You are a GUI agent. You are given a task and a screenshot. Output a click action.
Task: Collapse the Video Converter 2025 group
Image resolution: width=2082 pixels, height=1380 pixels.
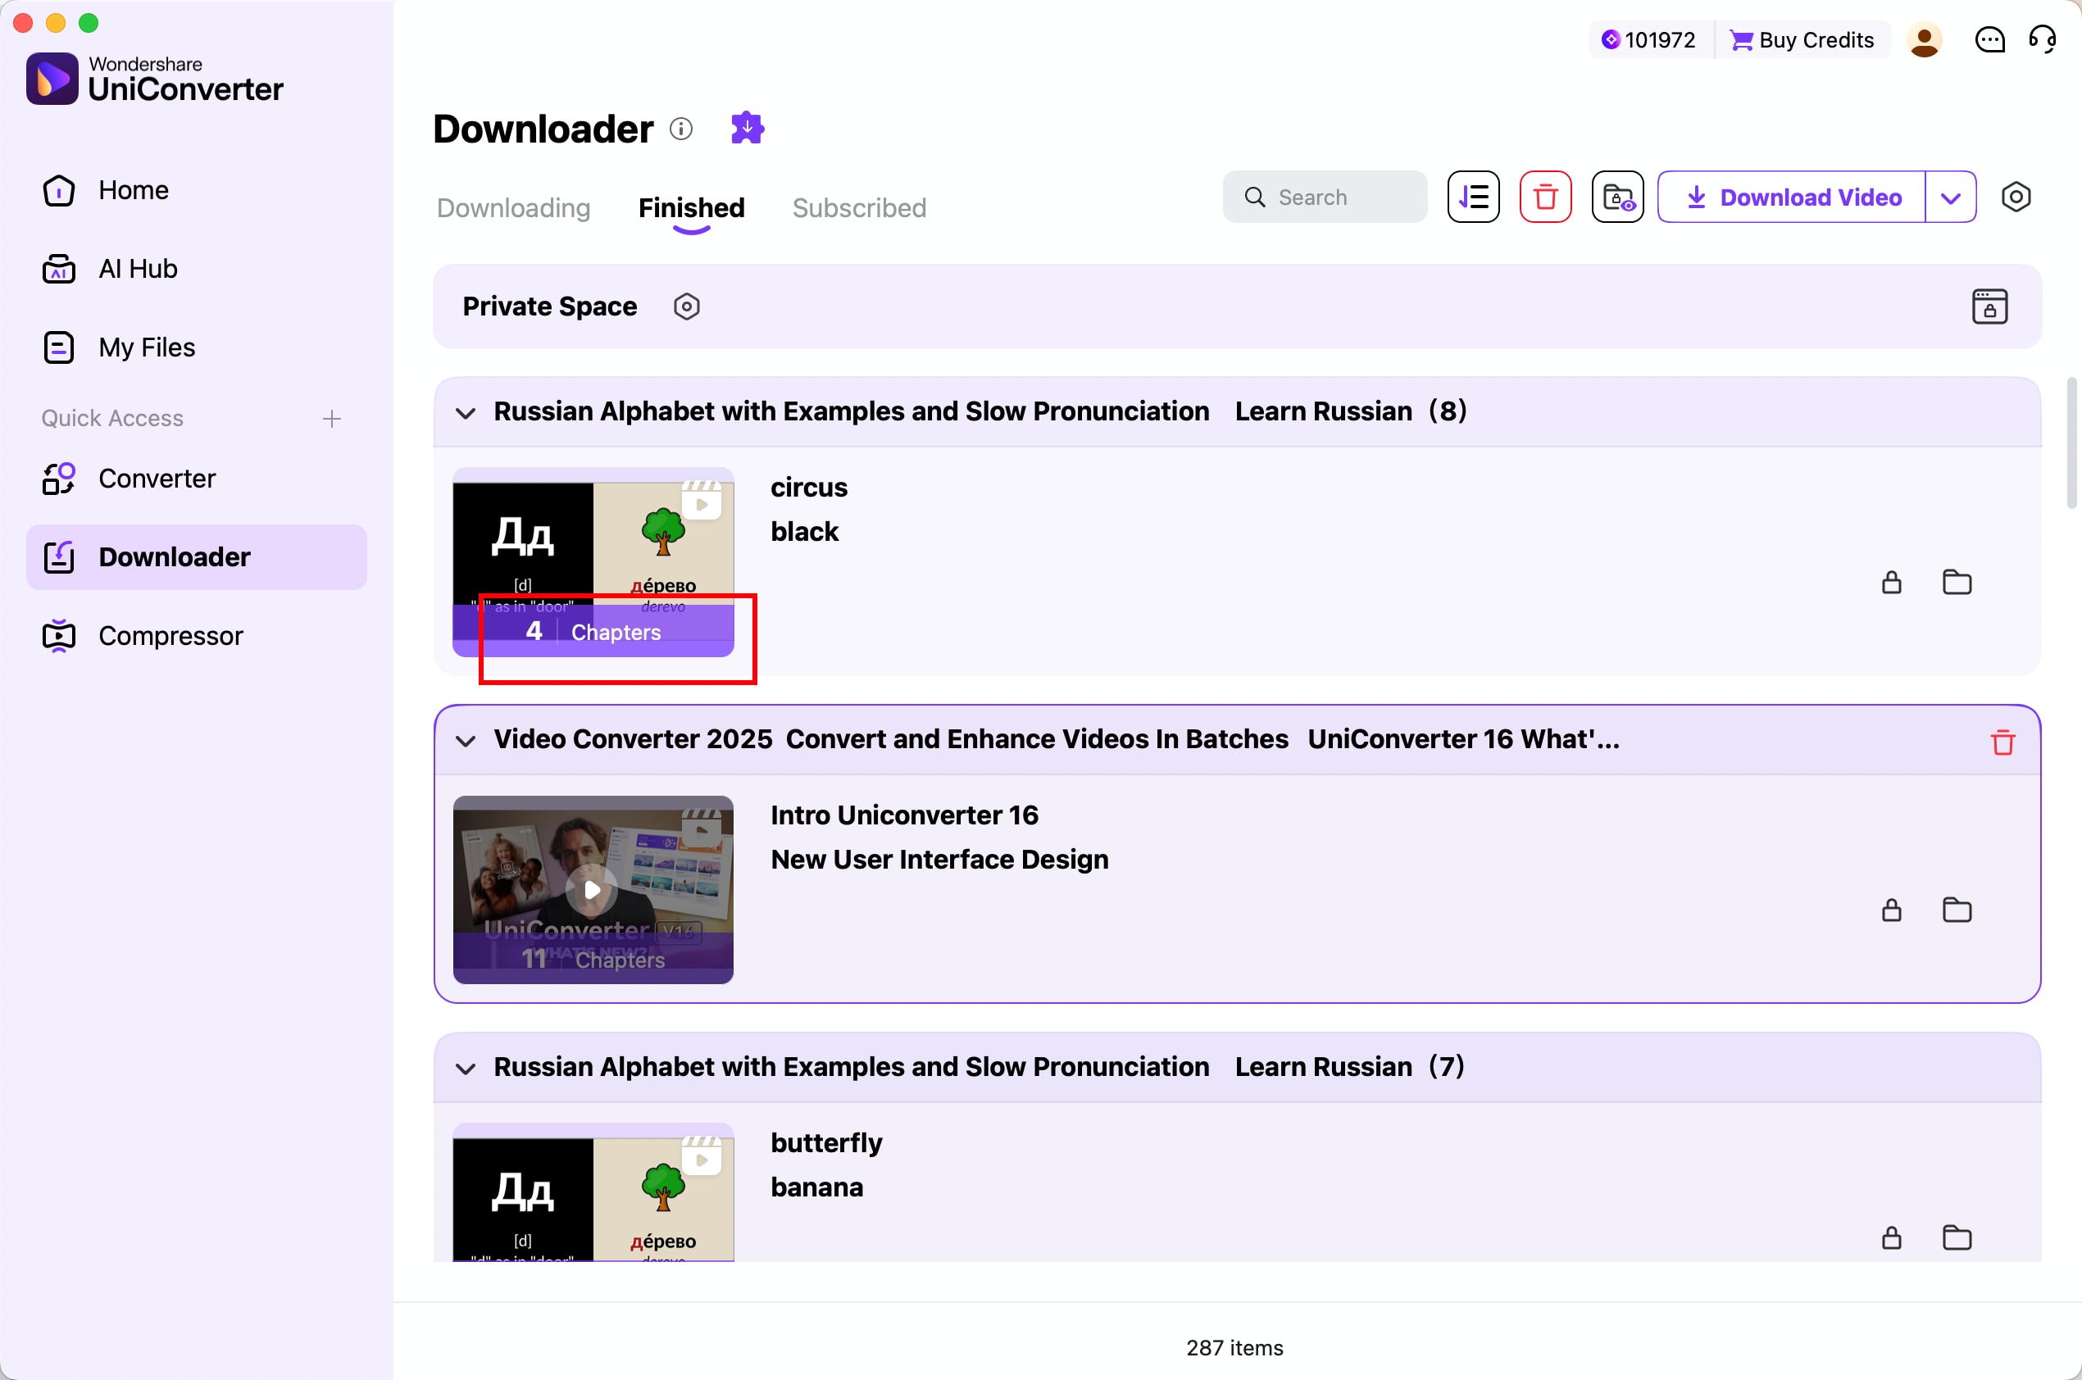(x=466, y=741)
